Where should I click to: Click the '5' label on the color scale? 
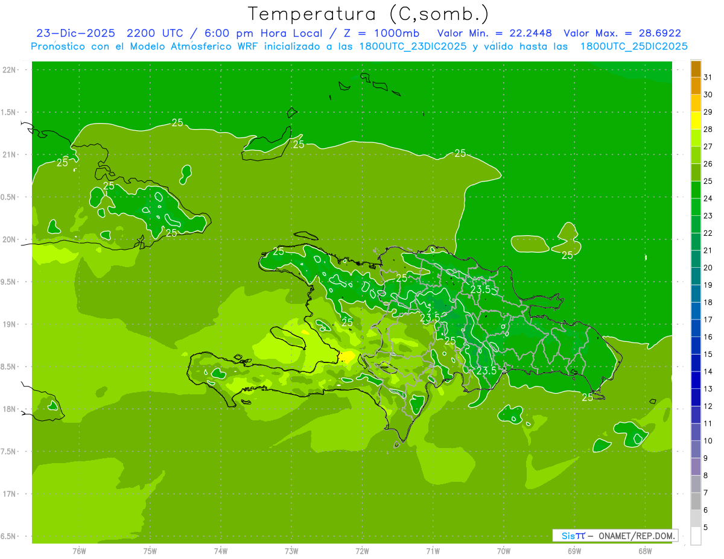(707, 528)
